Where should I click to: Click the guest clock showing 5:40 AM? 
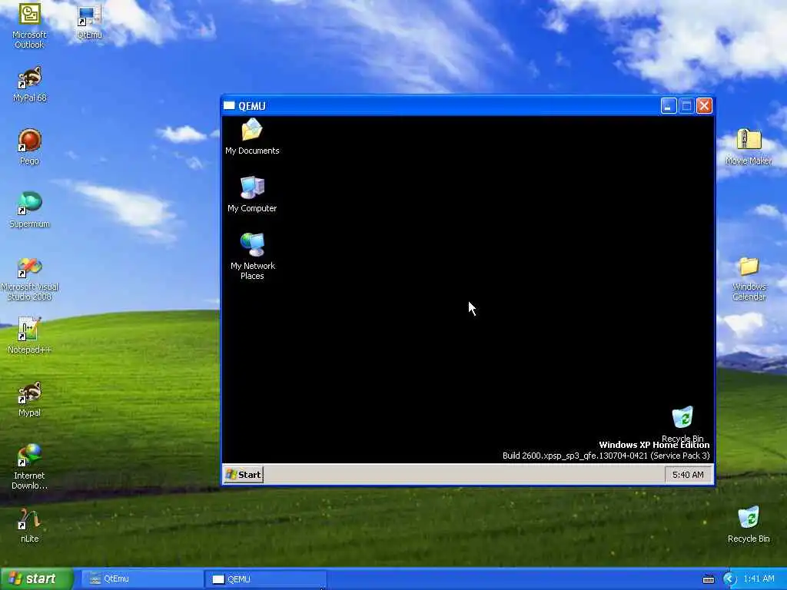point(688,475)
